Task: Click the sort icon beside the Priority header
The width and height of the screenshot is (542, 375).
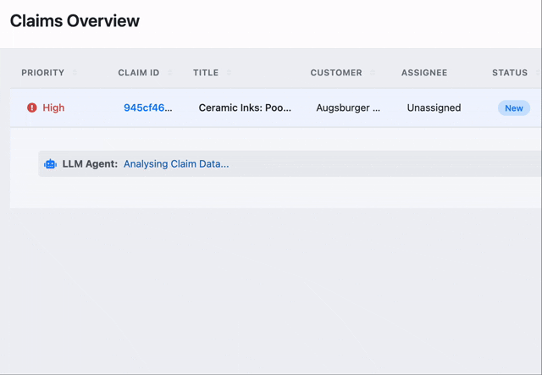Action: 75,73
